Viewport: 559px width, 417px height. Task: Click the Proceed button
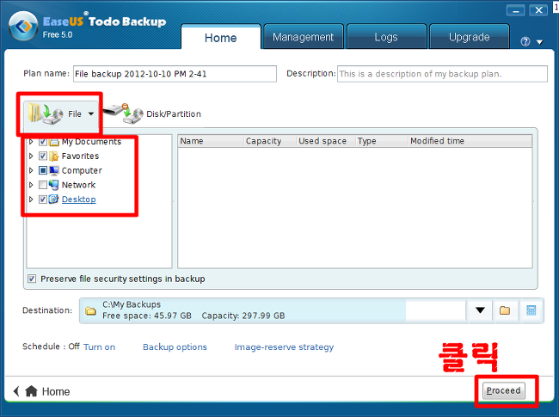503,390
